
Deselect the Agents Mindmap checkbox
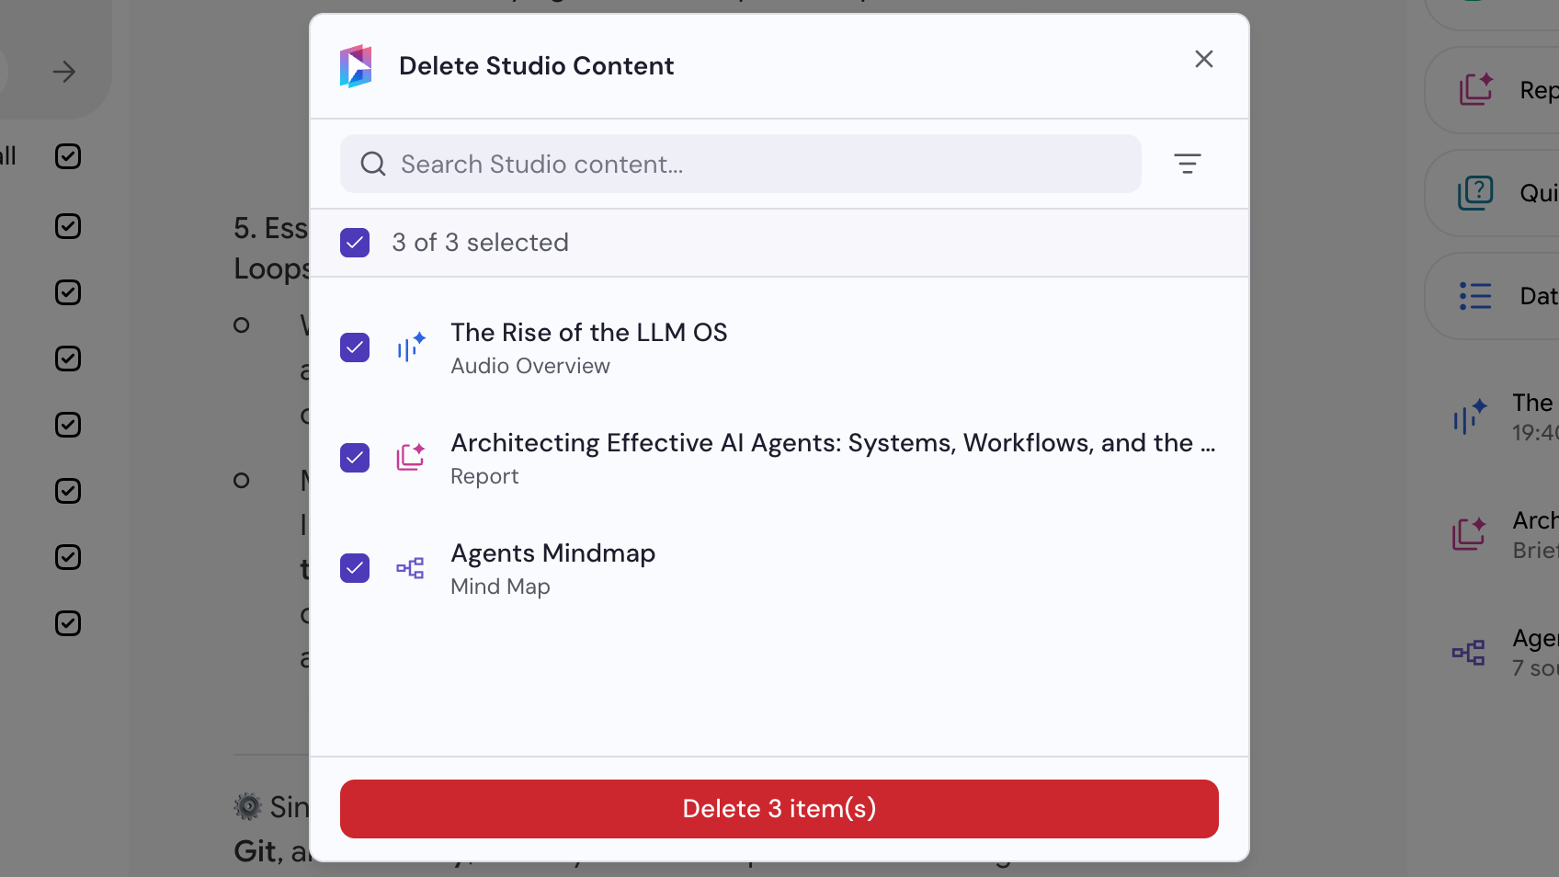click(x=355, y=568)
